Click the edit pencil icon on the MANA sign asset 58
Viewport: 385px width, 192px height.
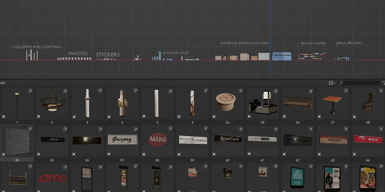click(170, 129)
